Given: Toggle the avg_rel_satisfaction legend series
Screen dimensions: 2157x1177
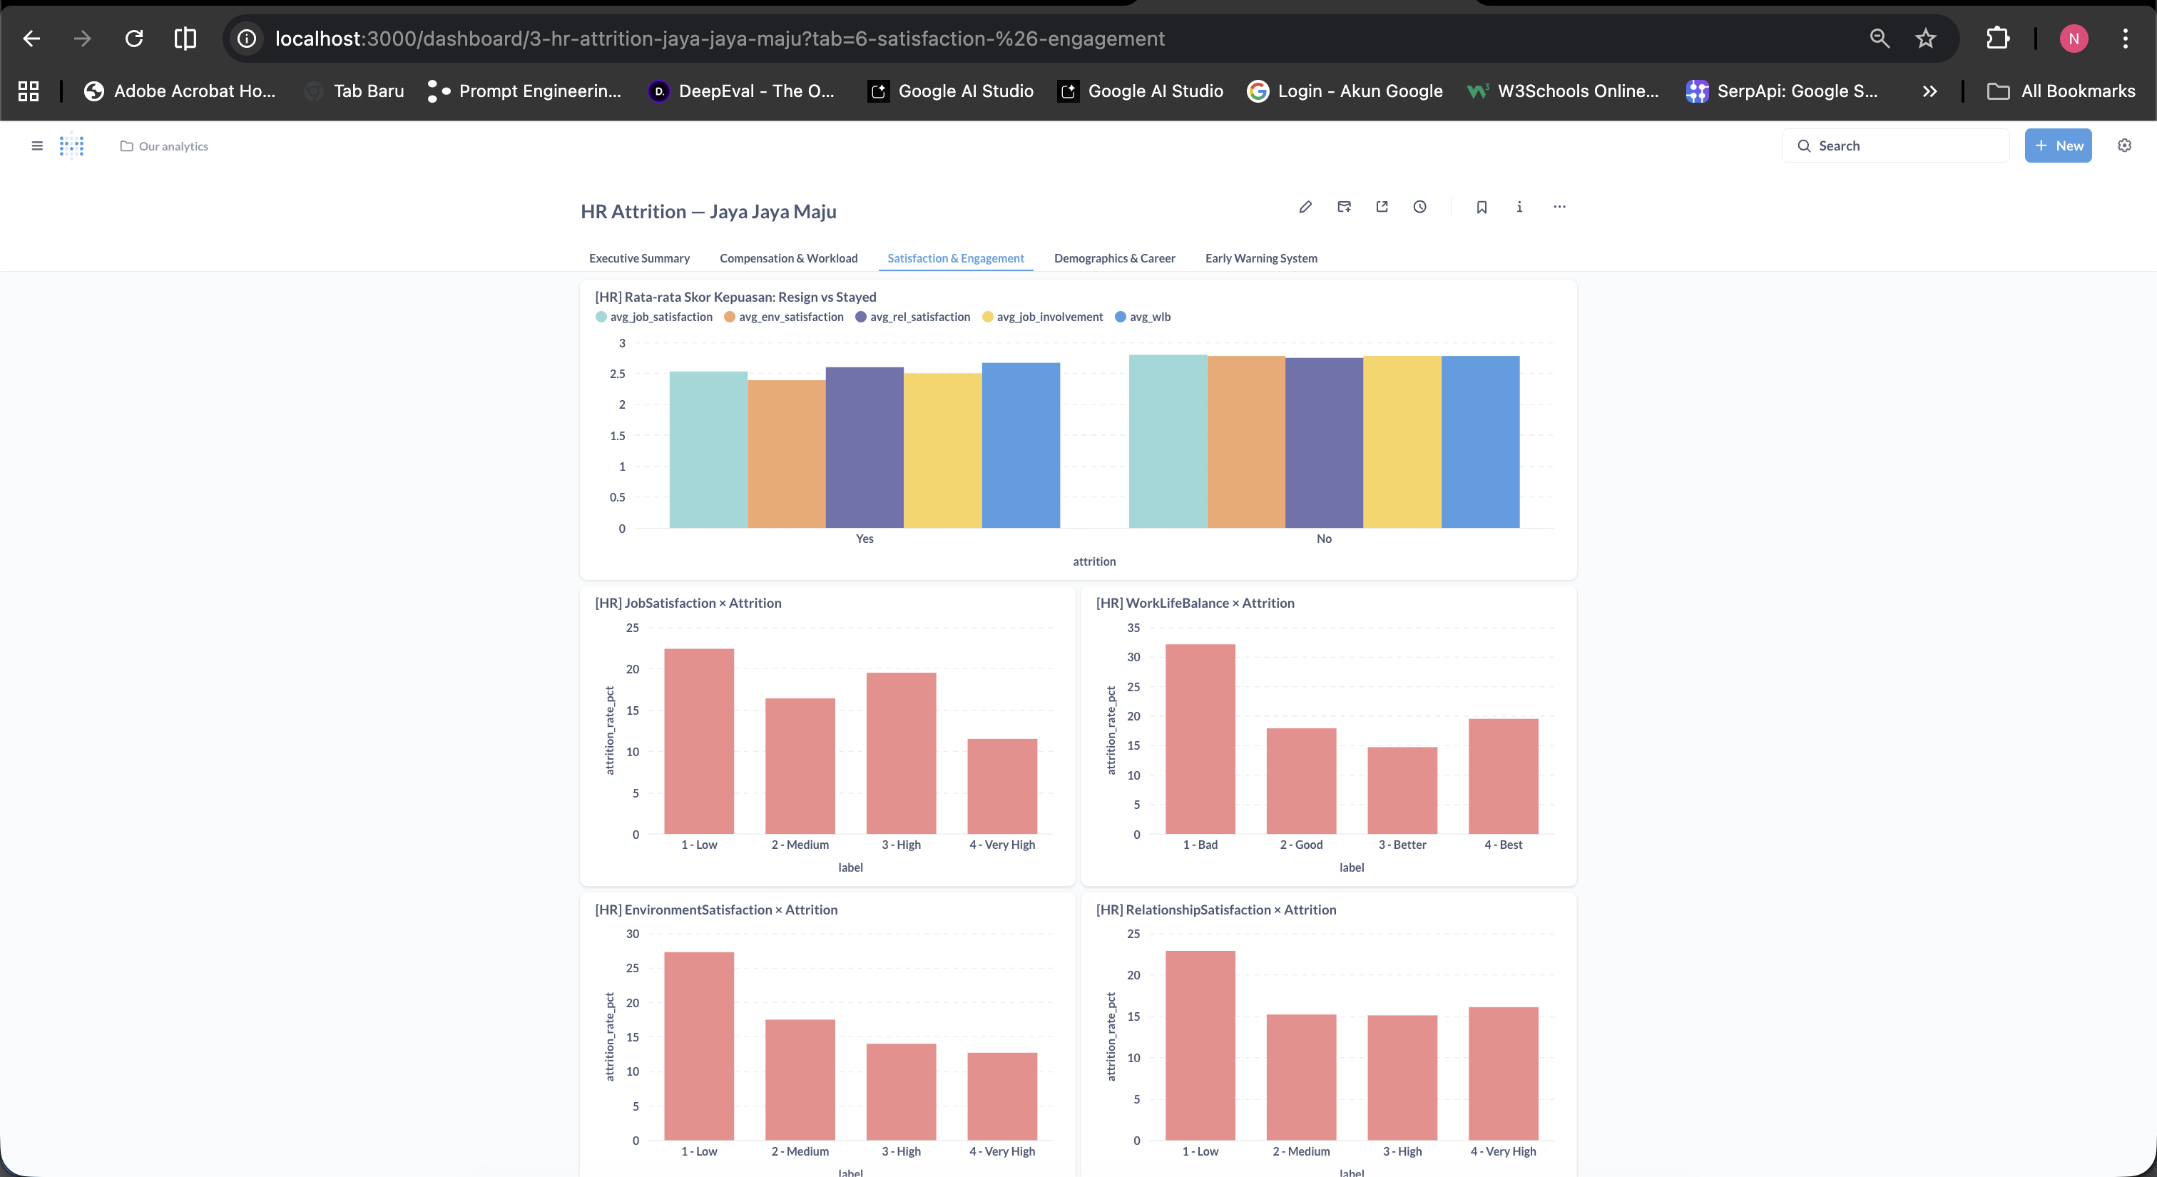Looking at the screenshot, I should [x=913, y=317].
